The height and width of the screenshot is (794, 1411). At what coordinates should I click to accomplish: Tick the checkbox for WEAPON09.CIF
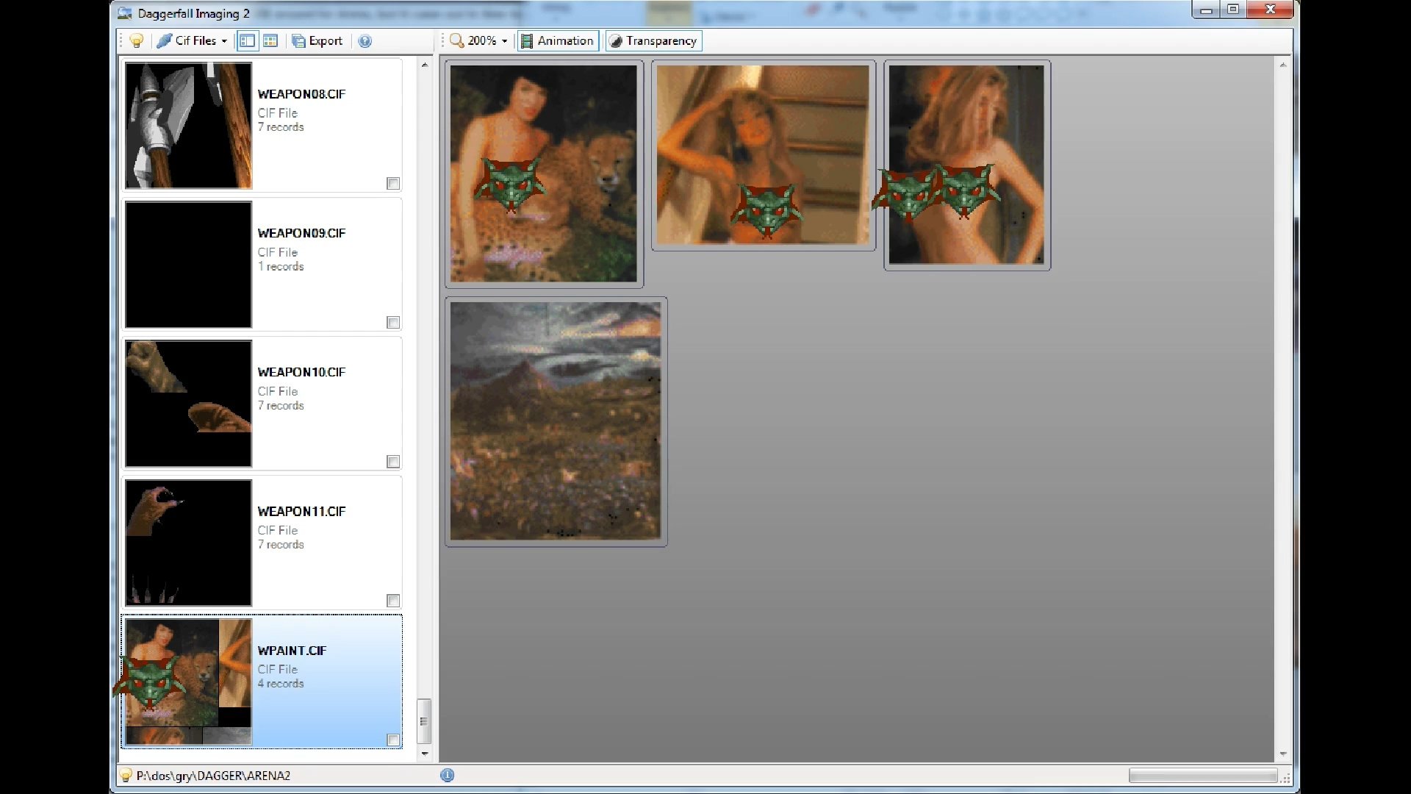coord(393,322)
